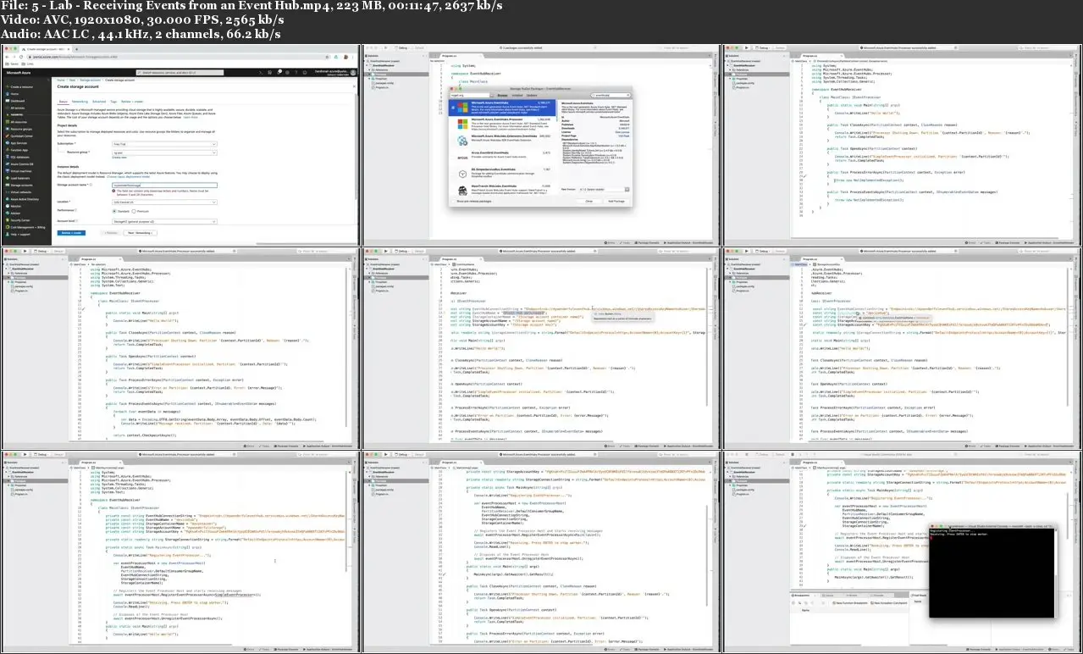Select the Basics tab in Azure frame
The height and width of the screenshot is (654, 1083).
pyautogui.click(x=63, y=102)
